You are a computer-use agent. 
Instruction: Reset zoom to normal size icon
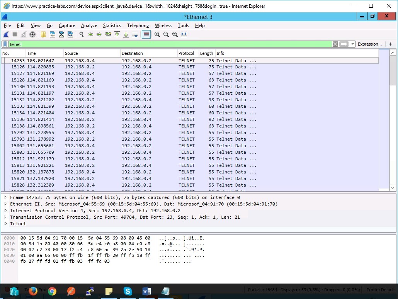click(x=175, y=34)
